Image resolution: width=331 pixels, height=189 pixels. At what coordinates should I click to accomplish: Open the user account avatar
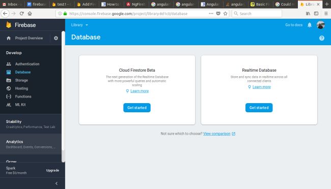pyautogui.click(x=321, y=25)
